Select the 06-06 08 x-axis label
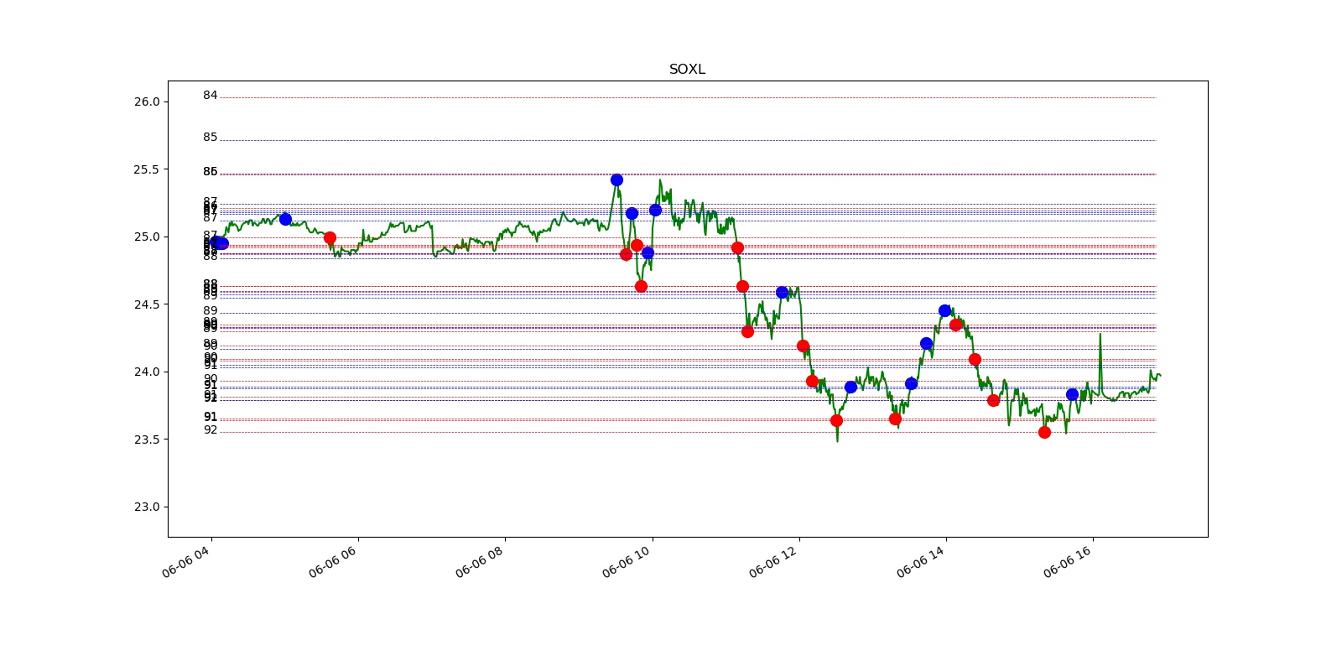 479,561
